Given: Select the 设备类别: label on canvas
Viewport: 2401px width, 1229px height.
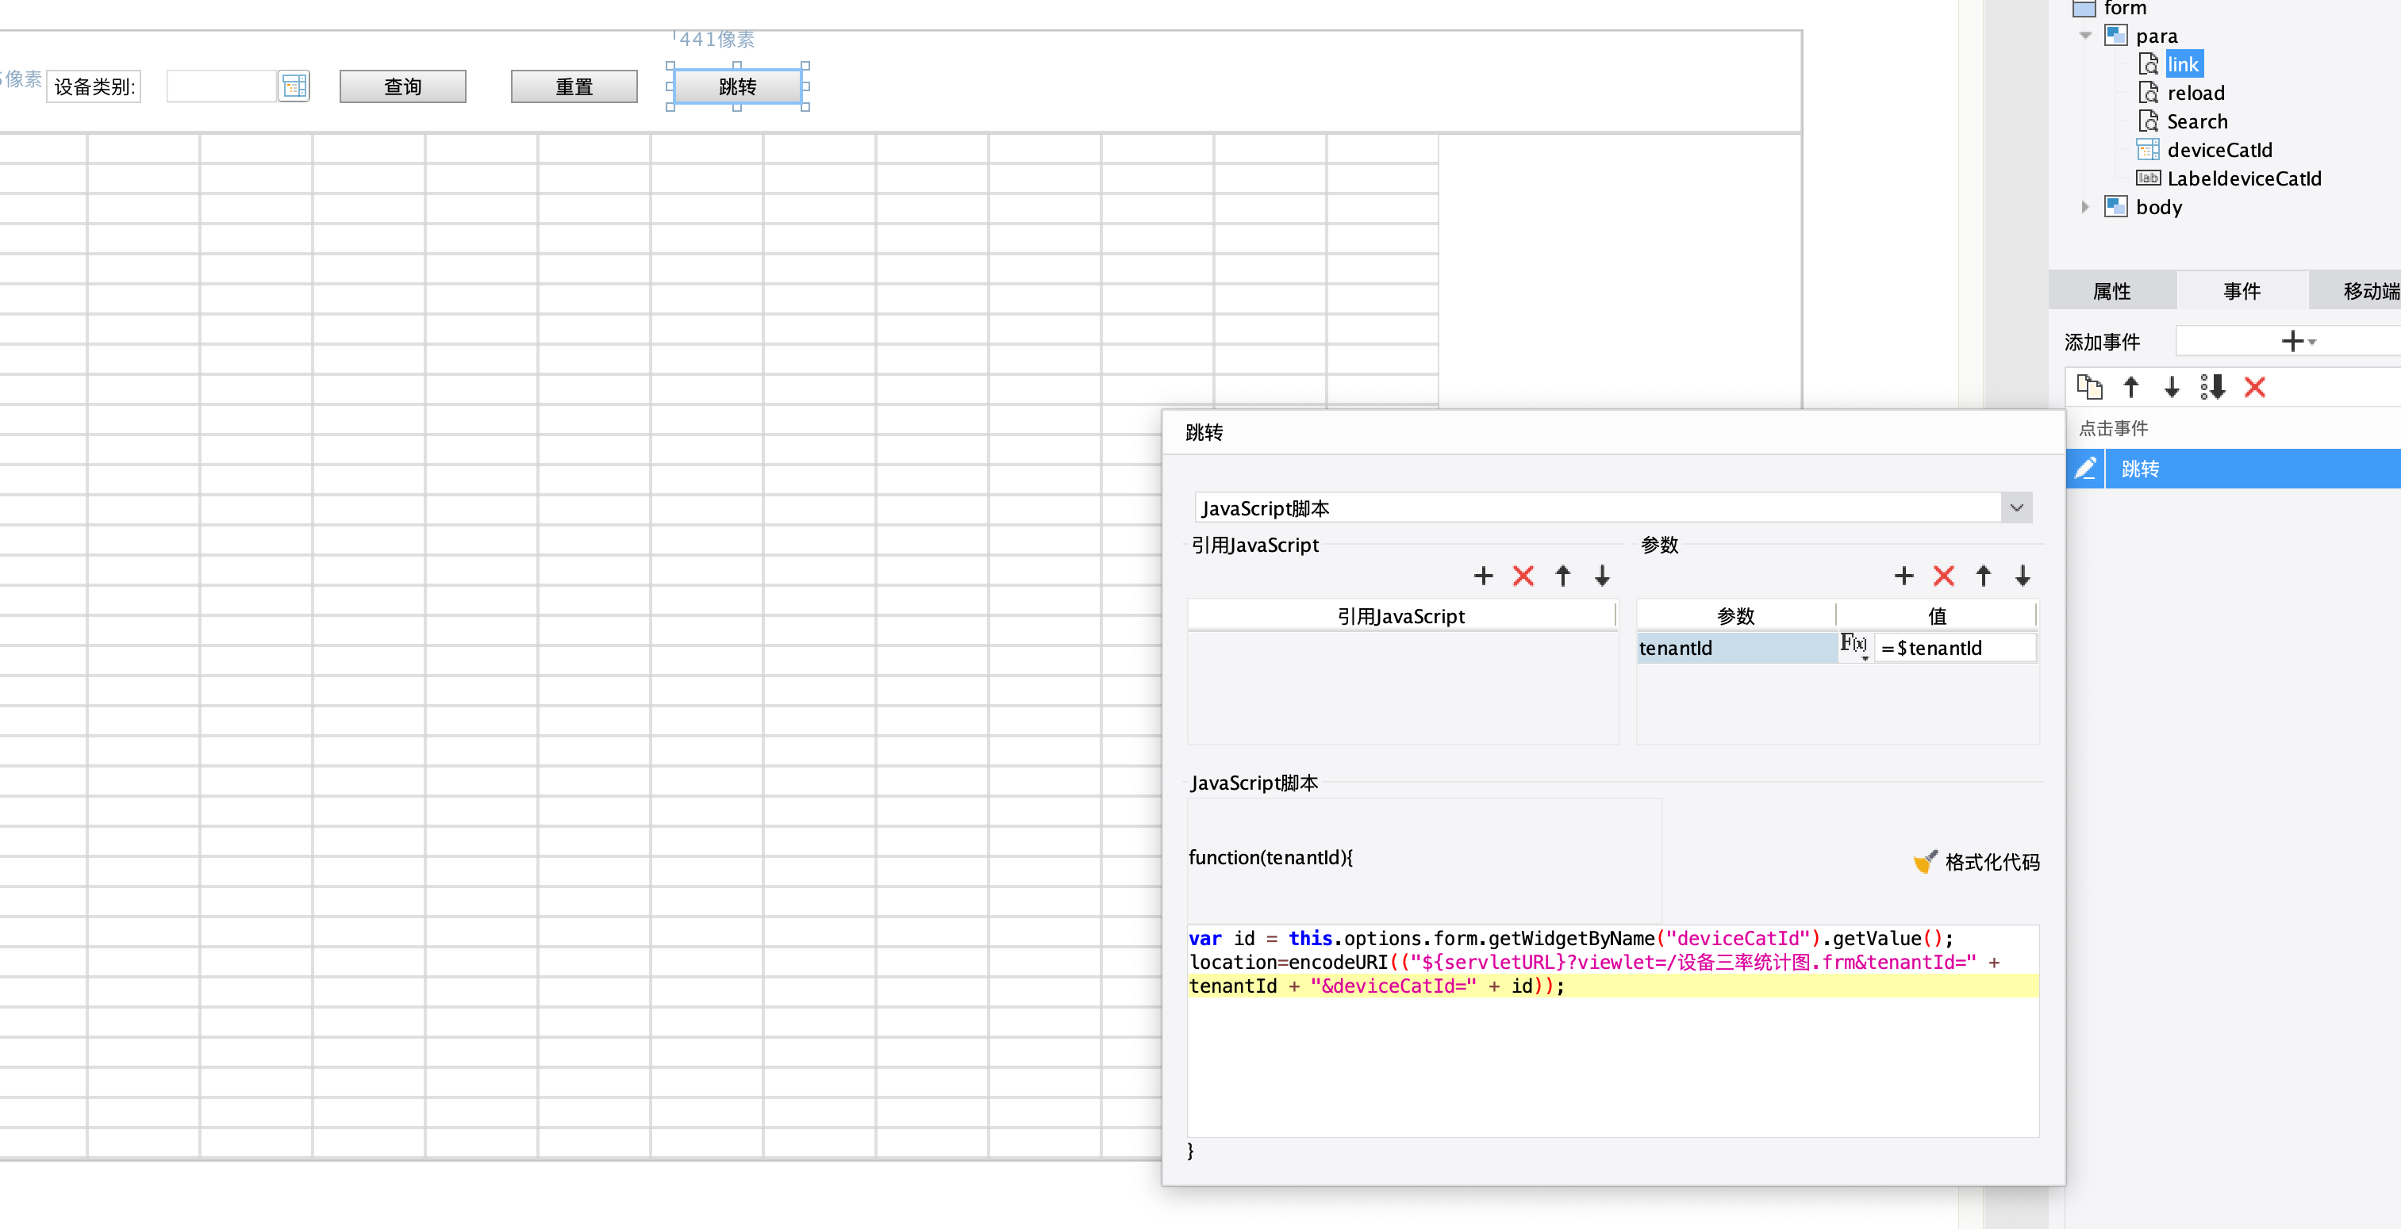Looking at the screenshot, I should pyautogui.click(x=94, y=86).
